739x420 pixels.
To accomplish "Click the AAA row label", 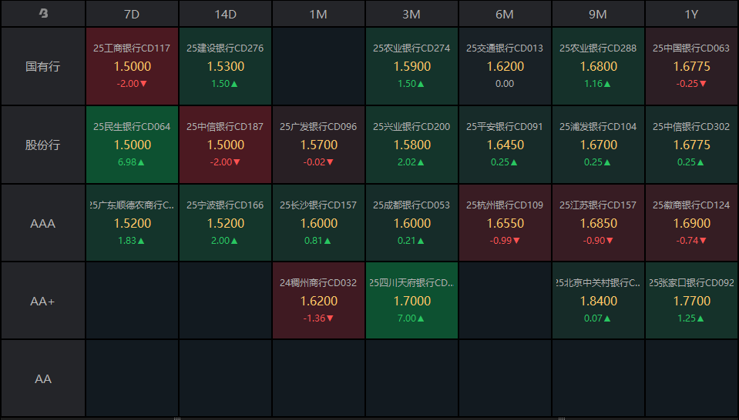I will pos(43,223).
